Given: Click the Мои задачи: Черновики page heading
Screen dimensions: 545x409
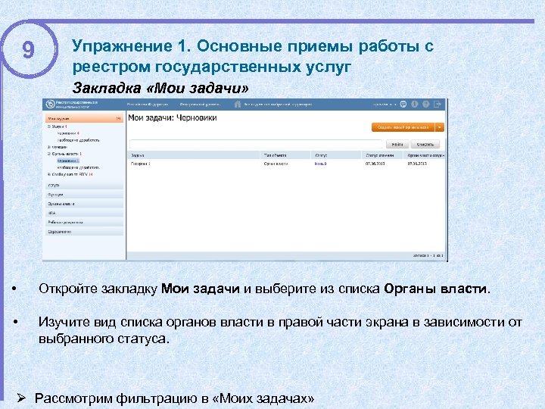Looking at the screenshot, I should click(173, 118).
